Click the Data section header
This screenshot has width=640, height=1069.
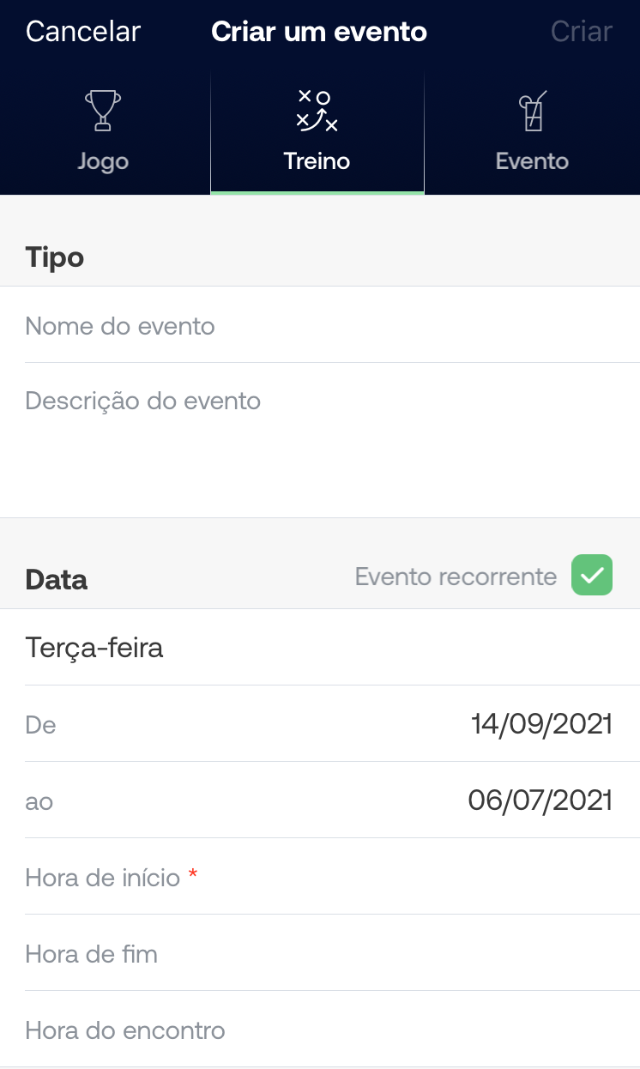tap(57, 579)
